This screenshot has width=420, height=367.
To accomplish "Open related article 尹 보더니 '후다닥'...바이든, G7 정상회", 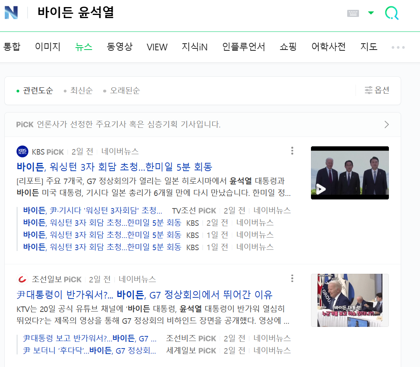I will click(89, 350).
